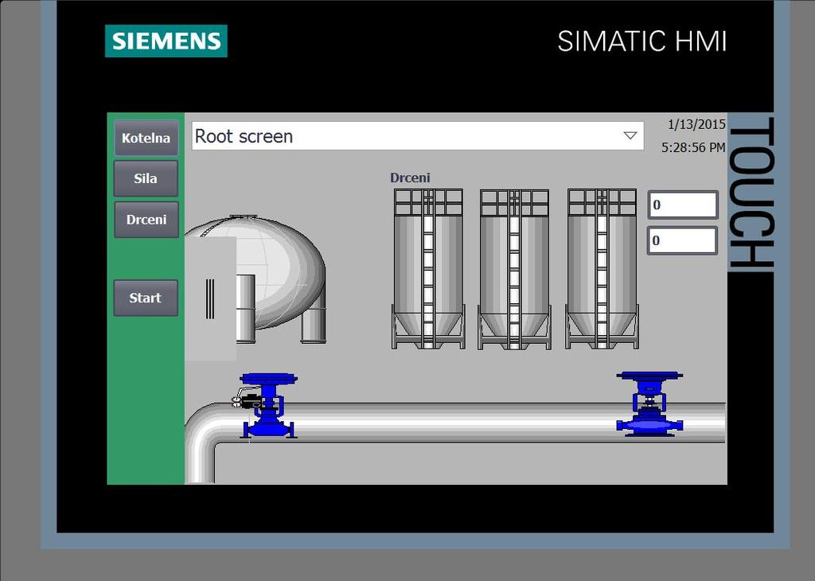This screenshot has height=581, width=815.
Task: Click the lower numeric input field
Action: point(682,240)
